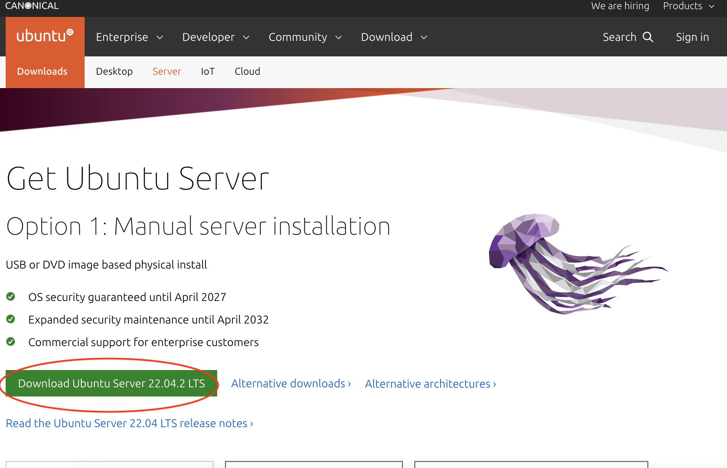Click the Ubuntu logo in the header
This screenshot has width=727, height=468.
point(45,36)
